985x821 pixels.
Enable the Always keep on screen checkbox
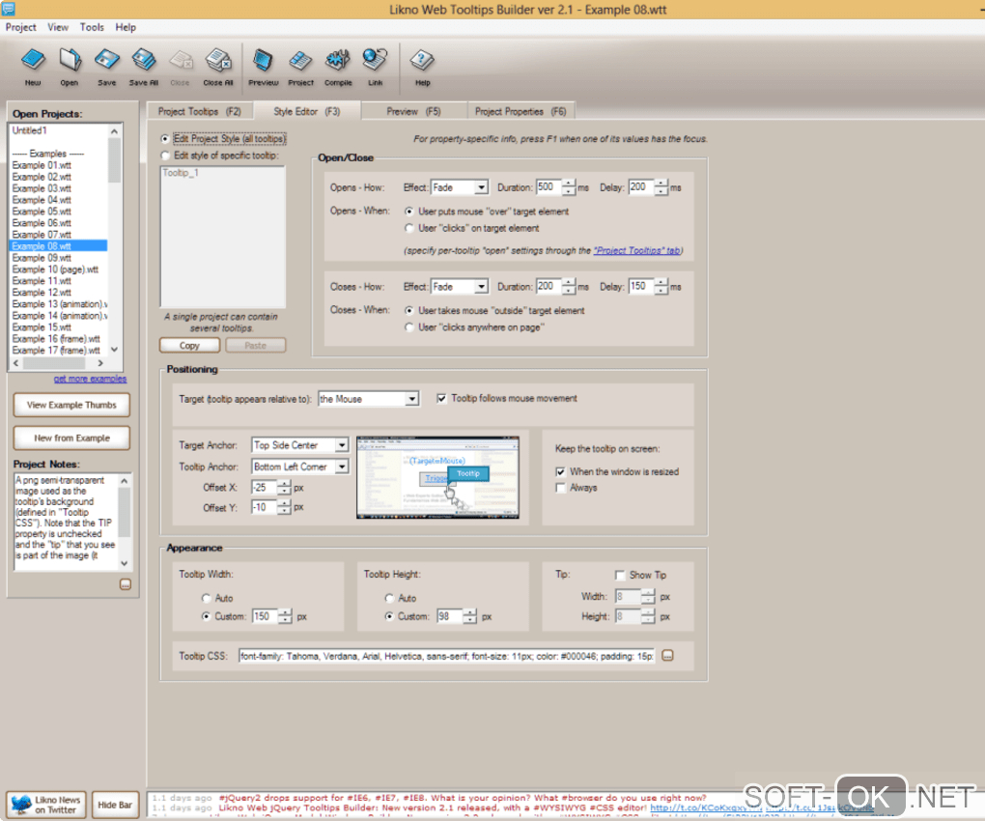point(560,488)
